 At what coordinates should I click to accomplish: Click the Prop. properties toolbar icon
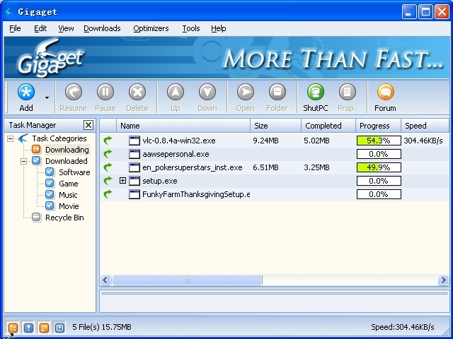coord(347,93)
